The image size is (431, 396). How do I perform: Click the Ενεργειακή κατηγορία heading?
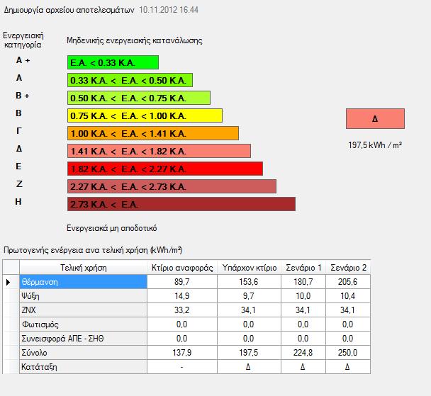tap(23, 40)
